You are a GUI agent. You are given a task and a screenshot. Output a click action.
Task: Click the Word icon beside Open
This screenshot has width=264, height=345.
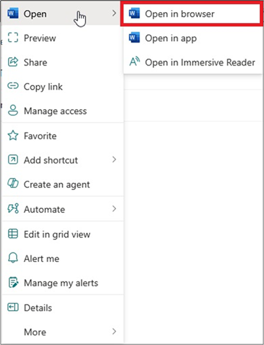pyautogui.click(x=13, y=14)
